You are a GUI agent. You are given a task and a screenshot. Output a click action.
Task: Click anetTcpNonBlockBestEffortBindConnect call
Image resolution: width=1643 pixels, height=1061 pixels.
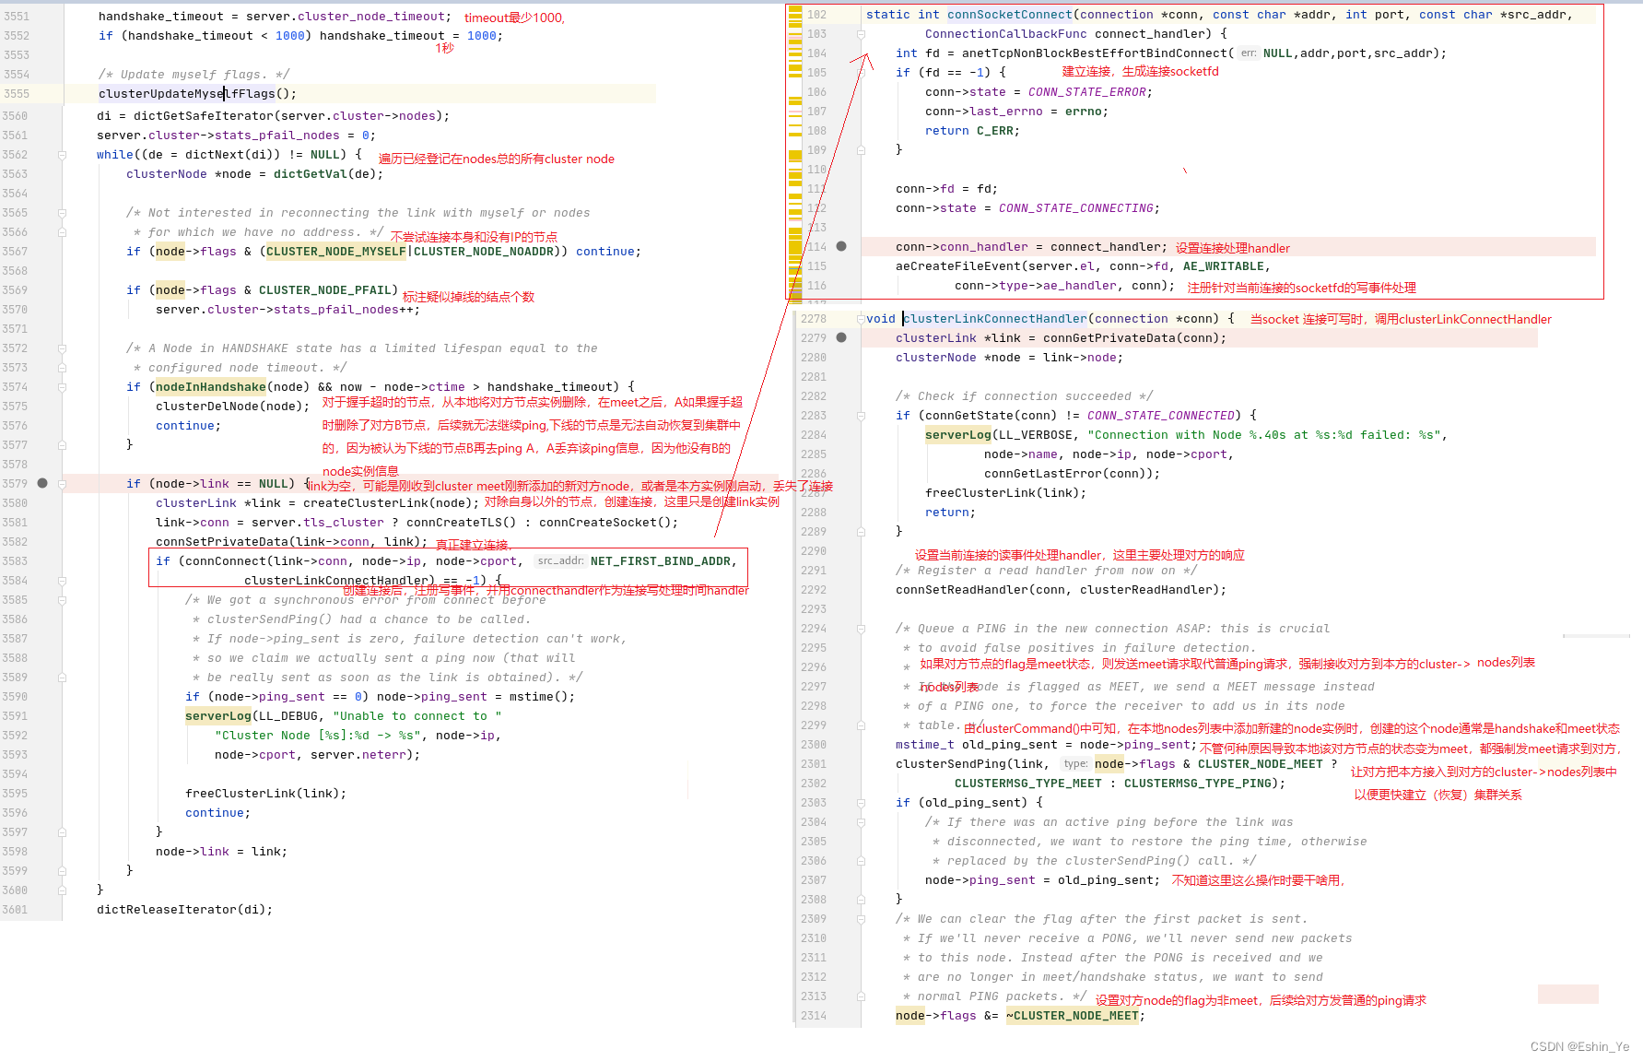[x=1091, y=53]
